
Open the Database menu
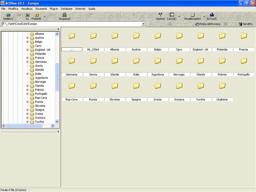pos(67,9)
